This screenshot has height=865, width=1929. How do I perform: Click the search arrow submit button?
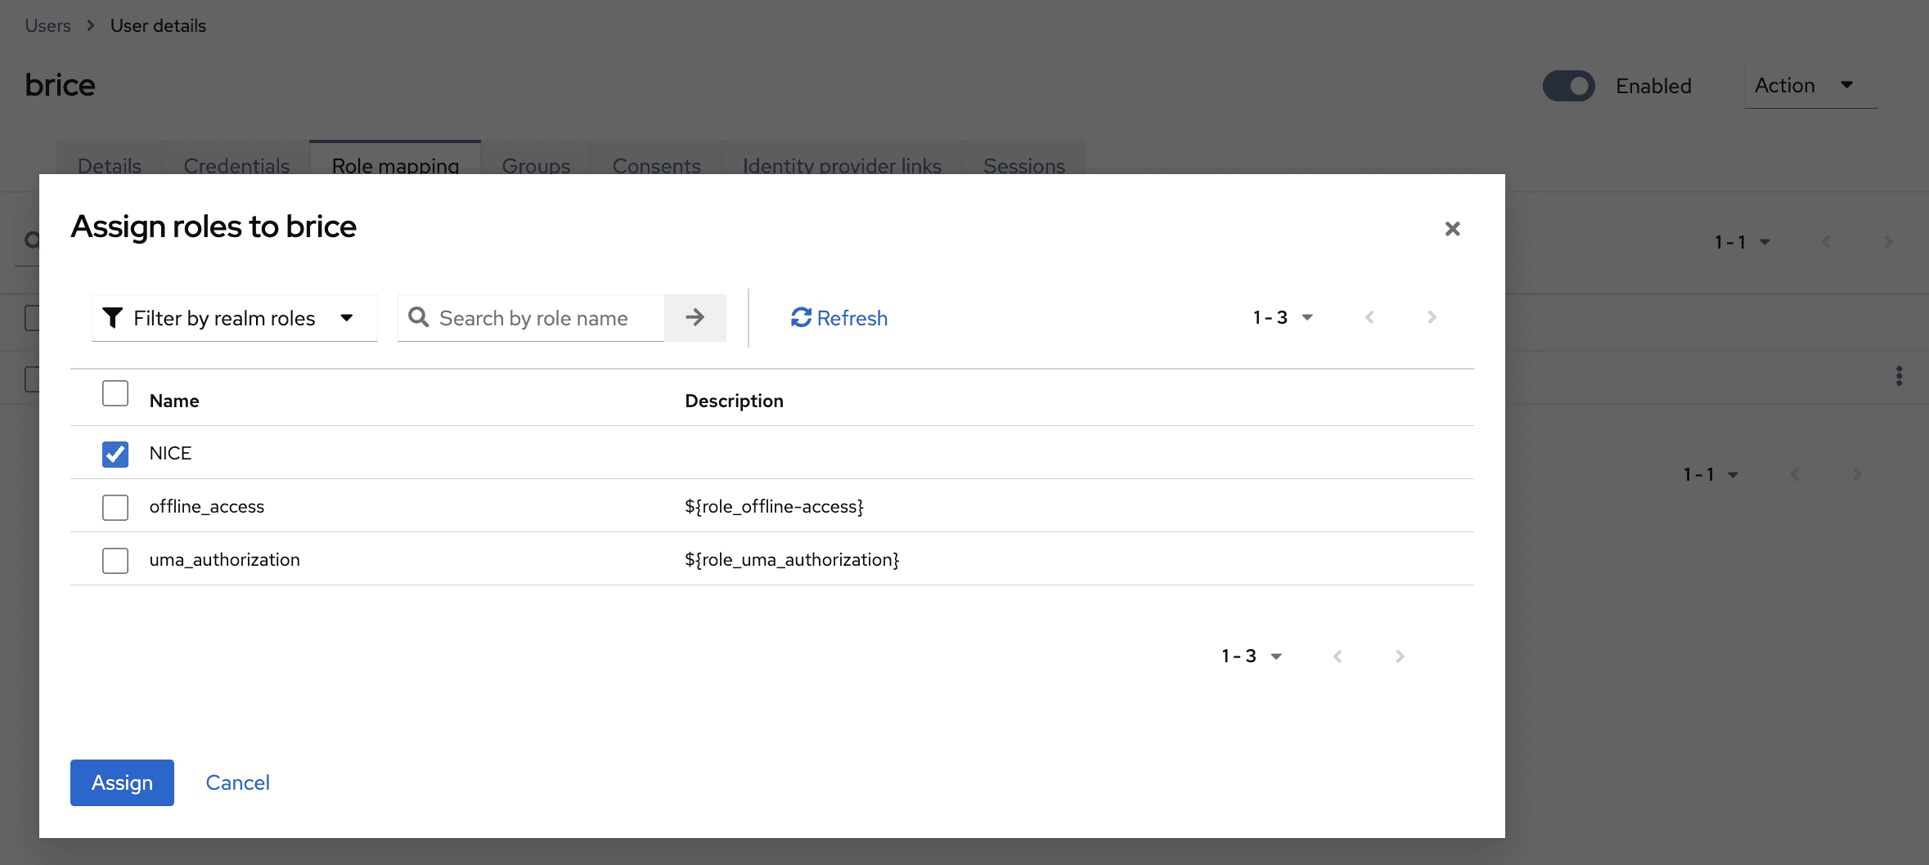pyautogui.click(x=695, y=317)
